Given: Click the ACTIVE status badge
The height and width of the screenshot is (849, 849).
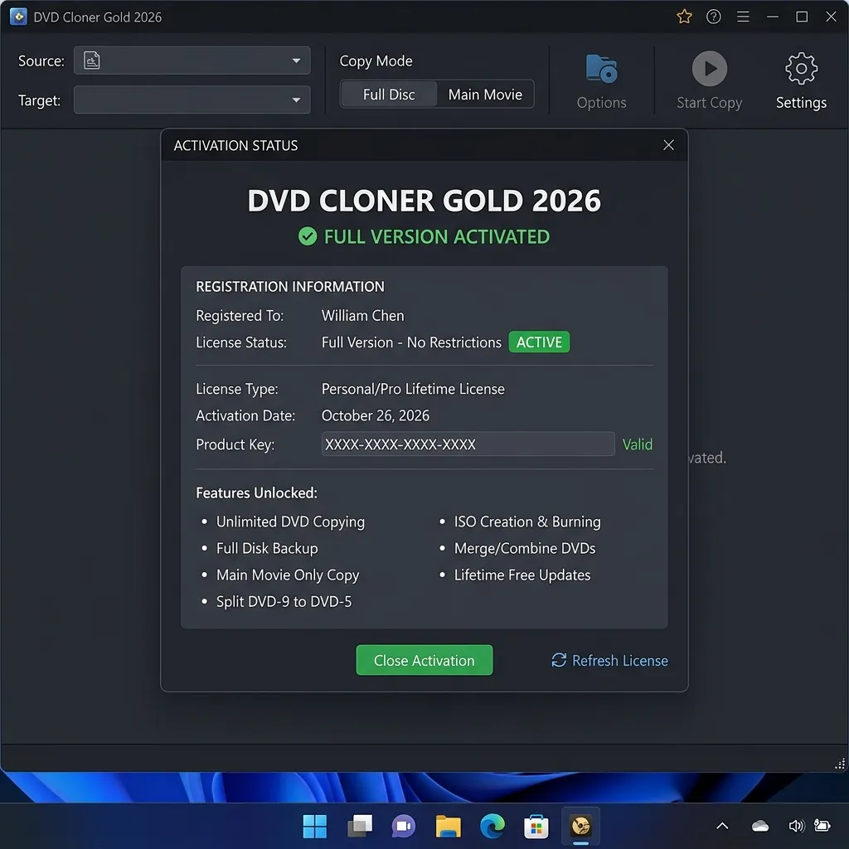Looking at the screenshot, I should point(539,342).
